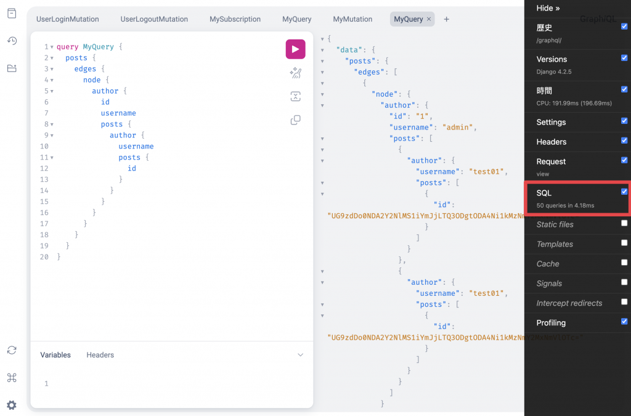Select the Headers tab in the editor
This screenshot has width=631, height=416.
point(100,355)
